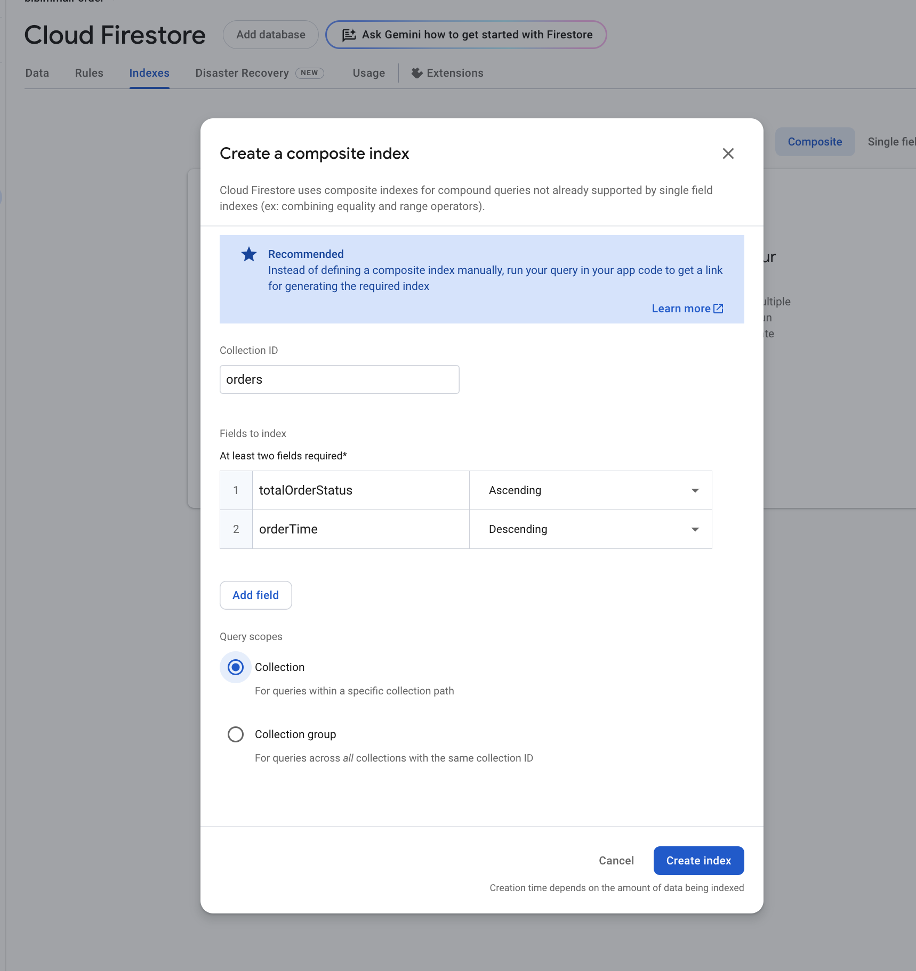Open the Ascending order dropdown for totalOrderStatus
The height and width of the screenshot is (971, 916).
click(x=591, y=490)
